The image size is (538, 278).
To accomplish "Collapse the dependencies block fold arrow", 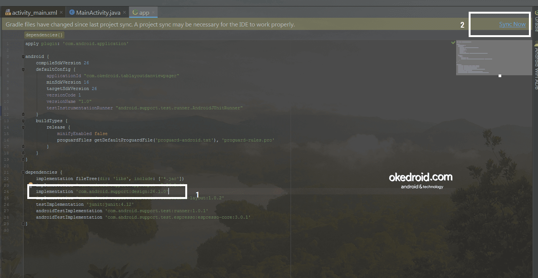I will [x=23, y=172].
